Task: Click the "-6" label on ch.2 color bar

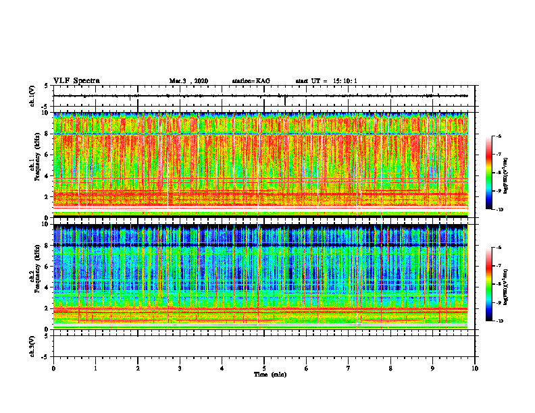Action: point(499,248)
